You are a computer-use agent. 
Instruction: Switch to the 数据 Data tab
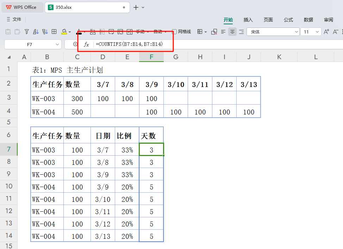(308, 20)
